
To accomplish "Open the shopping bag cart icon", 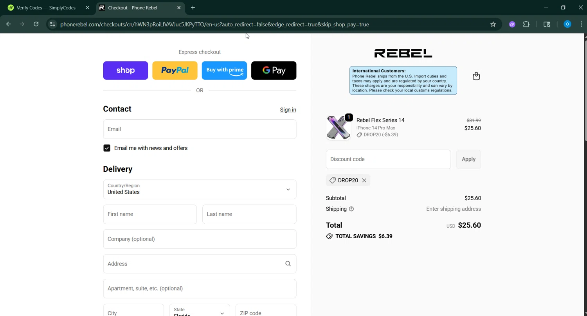I will 476,76.
